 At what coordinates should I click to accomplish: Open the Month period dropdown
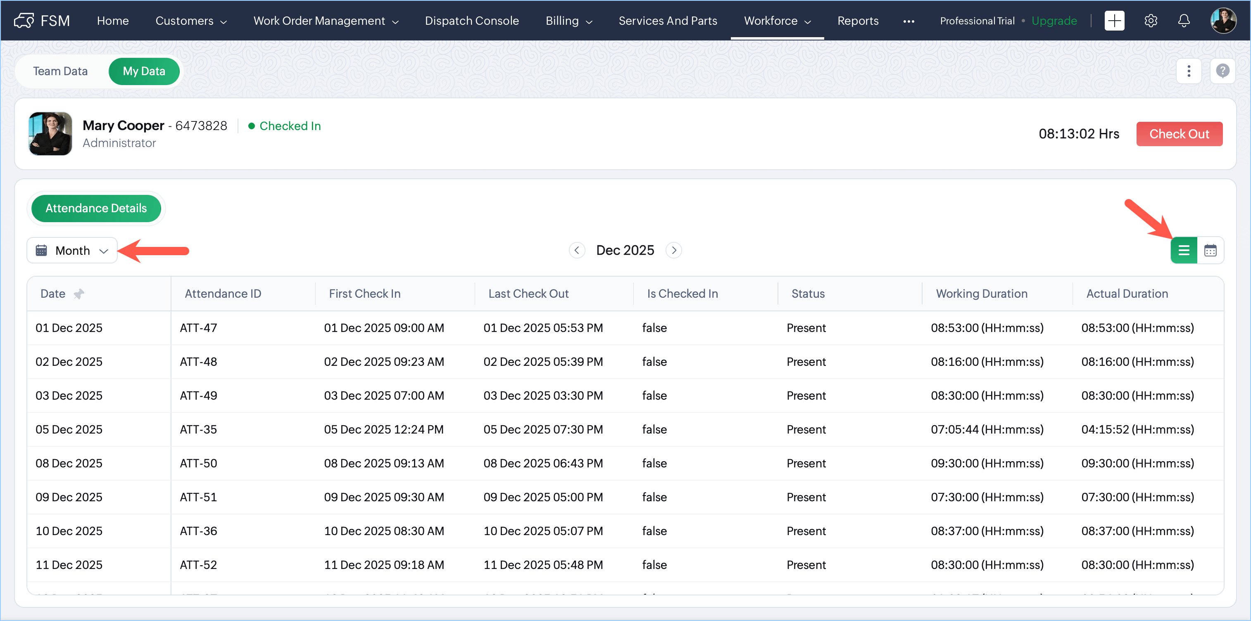[x=72, y=250]
